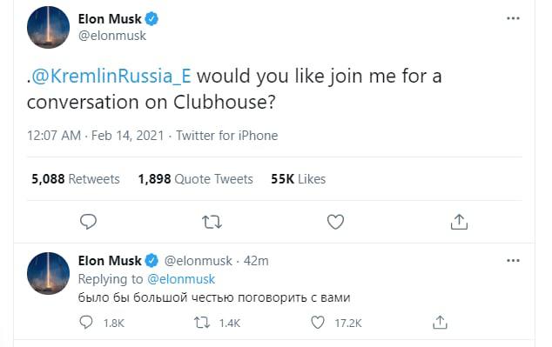Image resolution: width=552 pixels, height=347 pixels.
Task: Share the Russian reply tweet
Action: tap(440, 322)
